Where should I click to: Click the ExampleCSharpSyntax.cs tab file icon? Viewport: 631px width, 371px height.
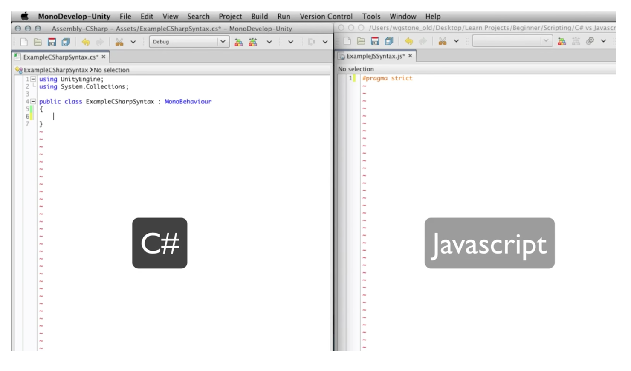[x=17, y=57]
